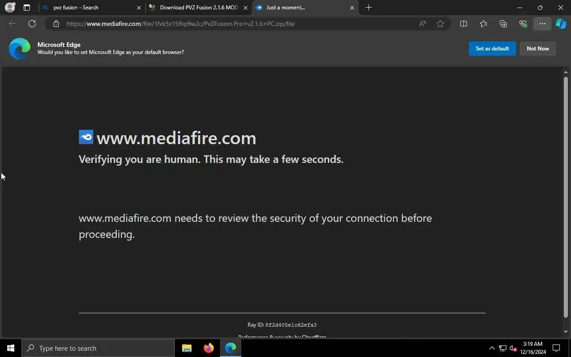Open the clock showing 3:19 AM
Viewport: 571px width, 357px height.
click(533, 348)
